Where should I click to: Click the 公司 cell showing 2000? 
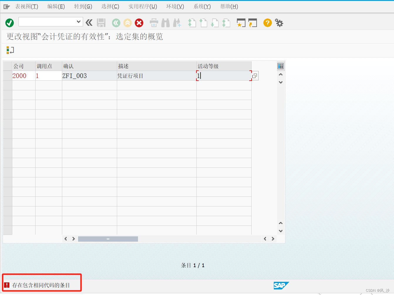(23, 76)
